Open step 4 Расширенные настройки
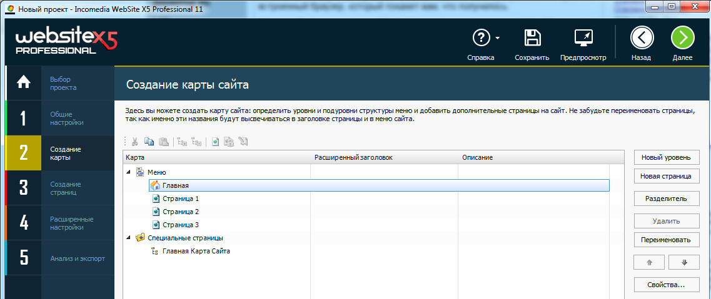711x299 pixels. [60, 223]
